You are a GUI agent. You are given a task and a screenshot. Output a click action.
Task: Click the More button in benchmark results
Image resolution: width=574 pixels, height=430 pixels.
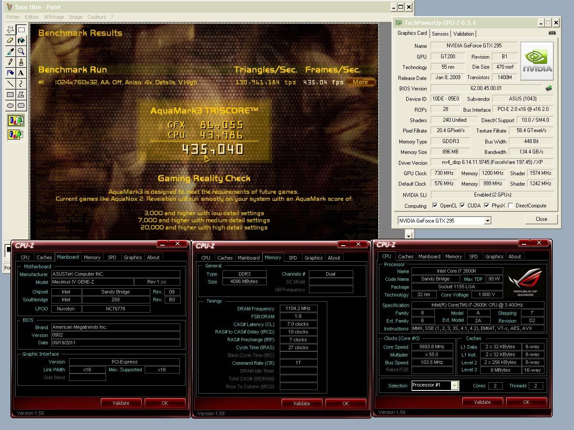(361, 82)
